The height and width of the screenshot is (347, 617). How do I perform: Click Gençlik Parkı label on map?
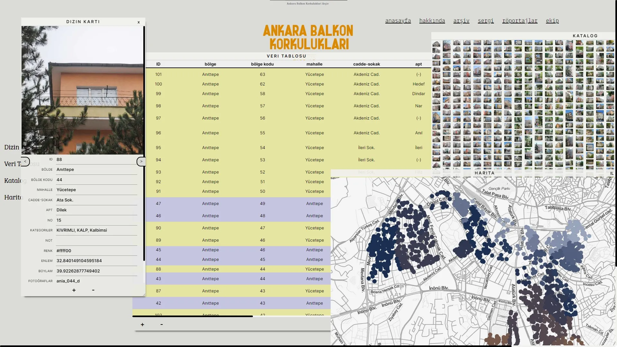click(x=499, y=189)
